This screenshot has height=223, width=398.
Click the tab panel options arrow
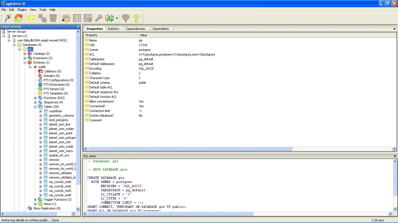[394, 29]
